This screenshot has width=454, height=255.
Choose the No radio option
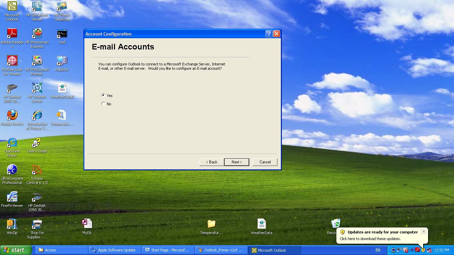[103, 104]
